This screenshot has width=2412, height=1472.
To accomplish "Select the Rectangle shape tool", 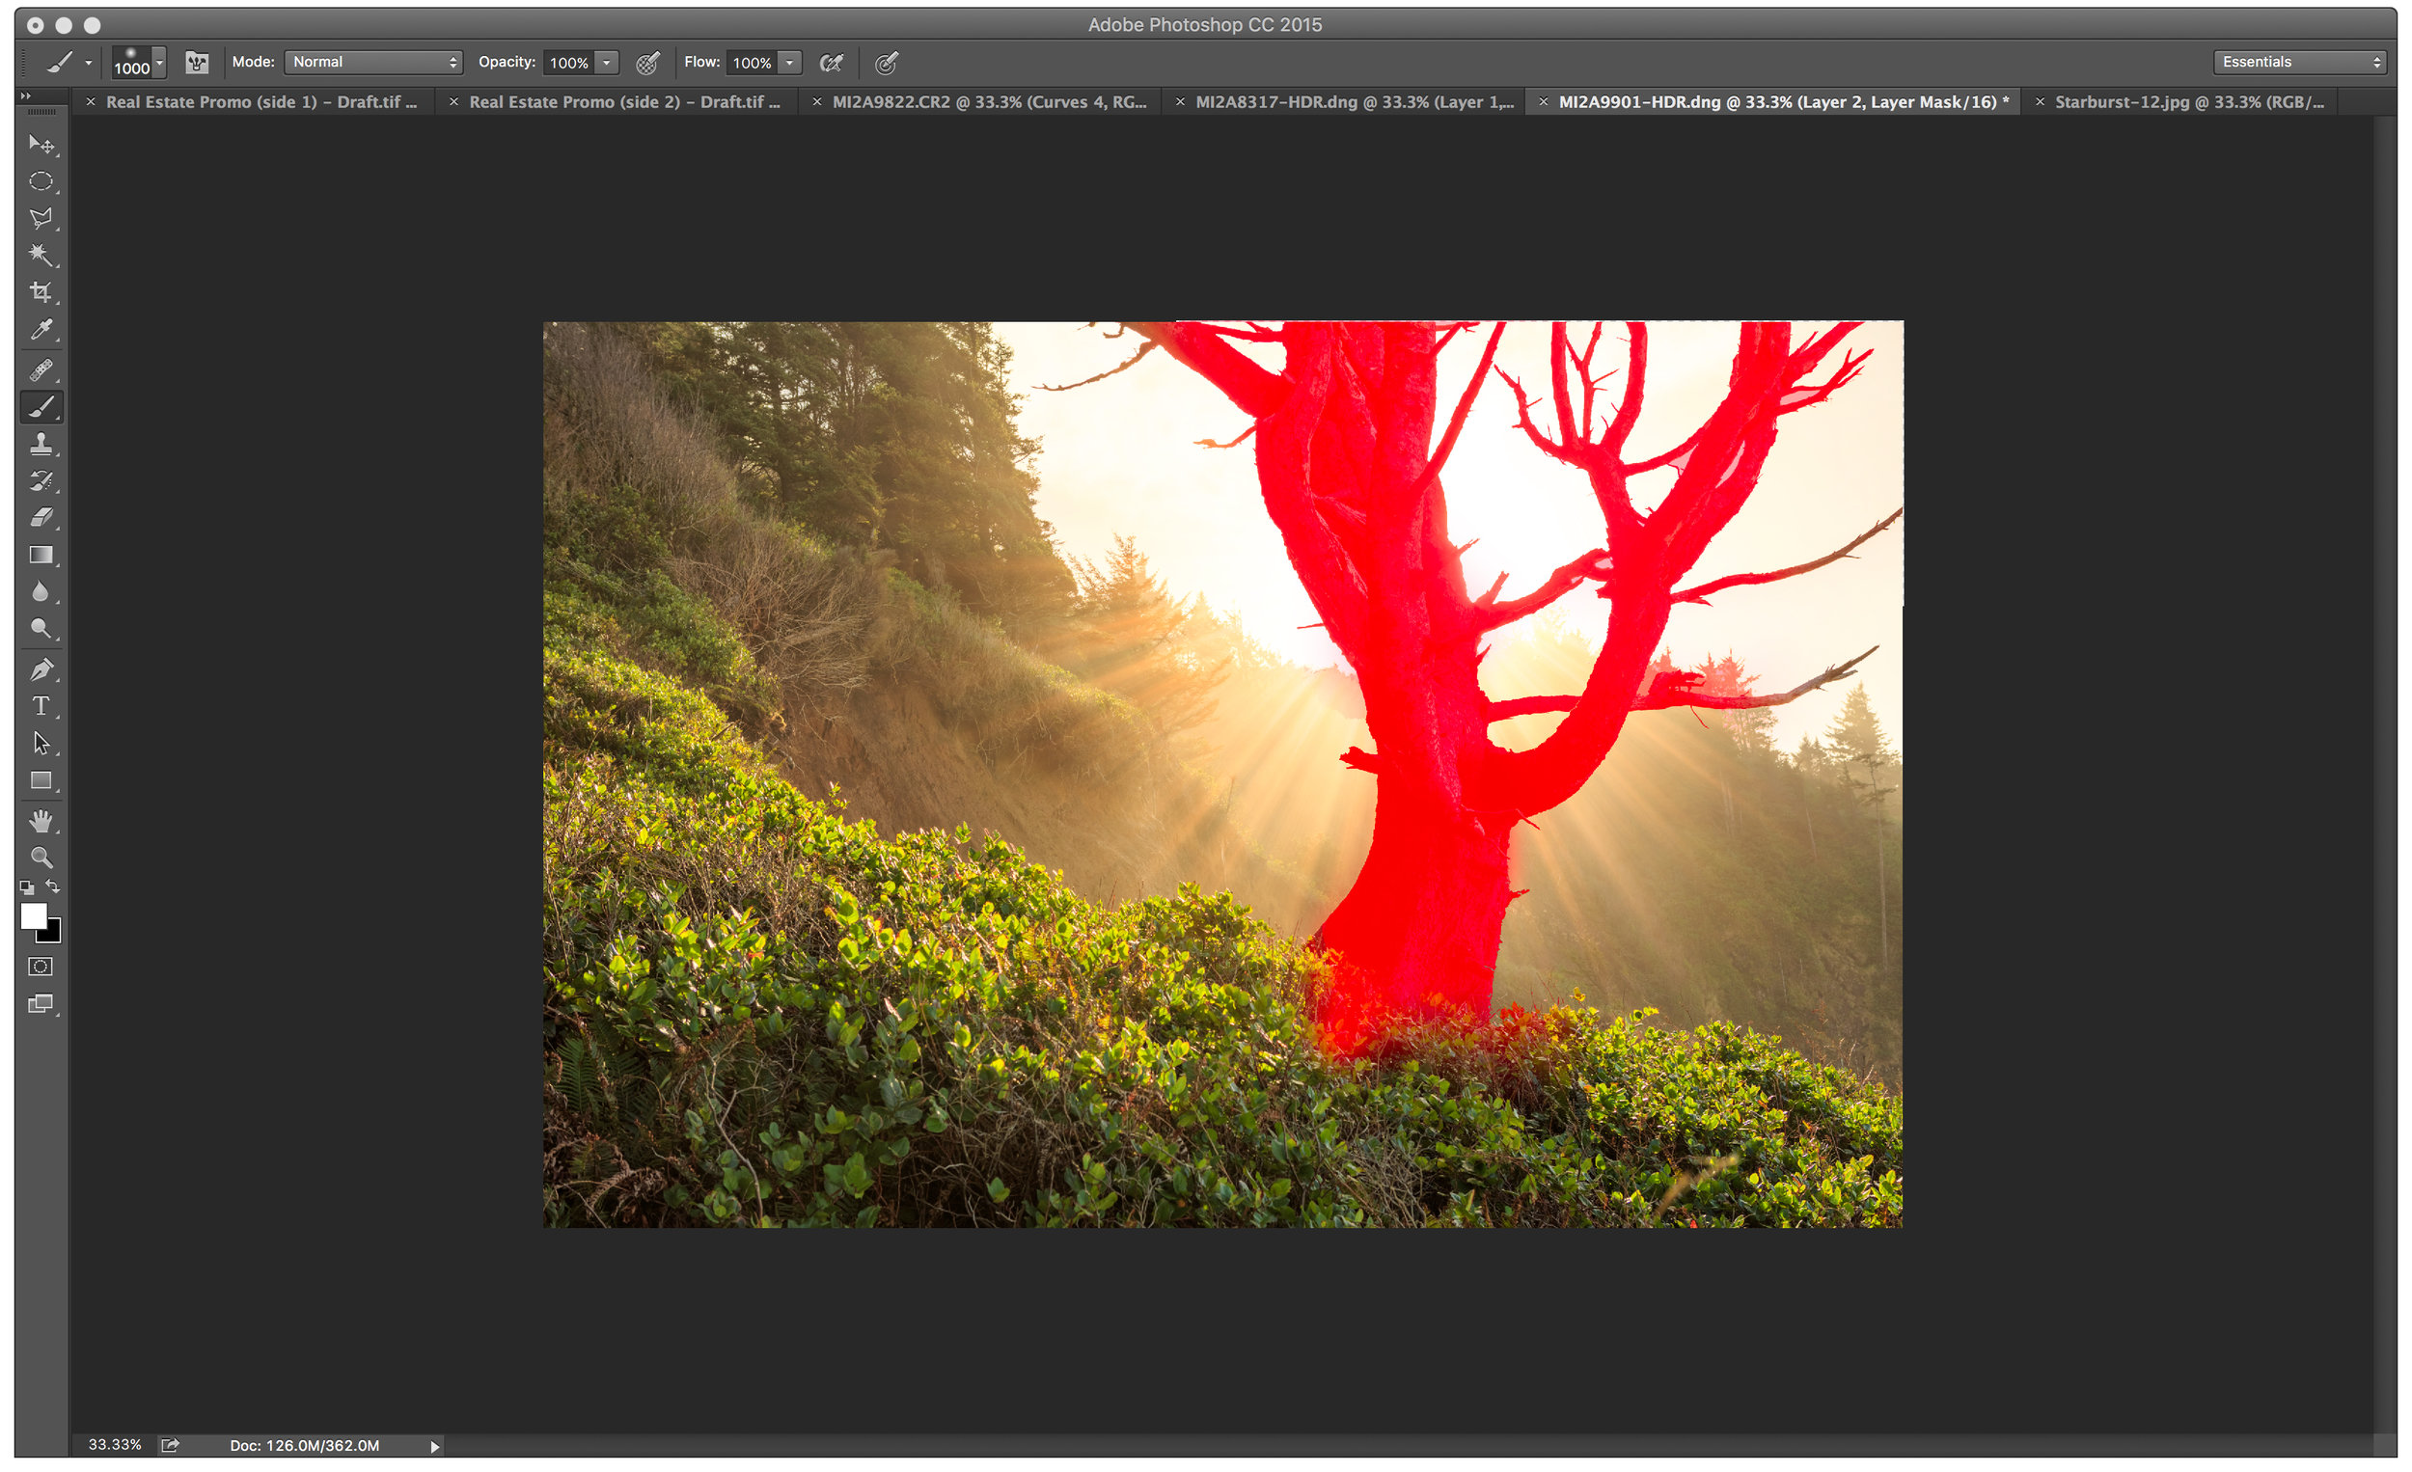I will (x=41, y=781).
